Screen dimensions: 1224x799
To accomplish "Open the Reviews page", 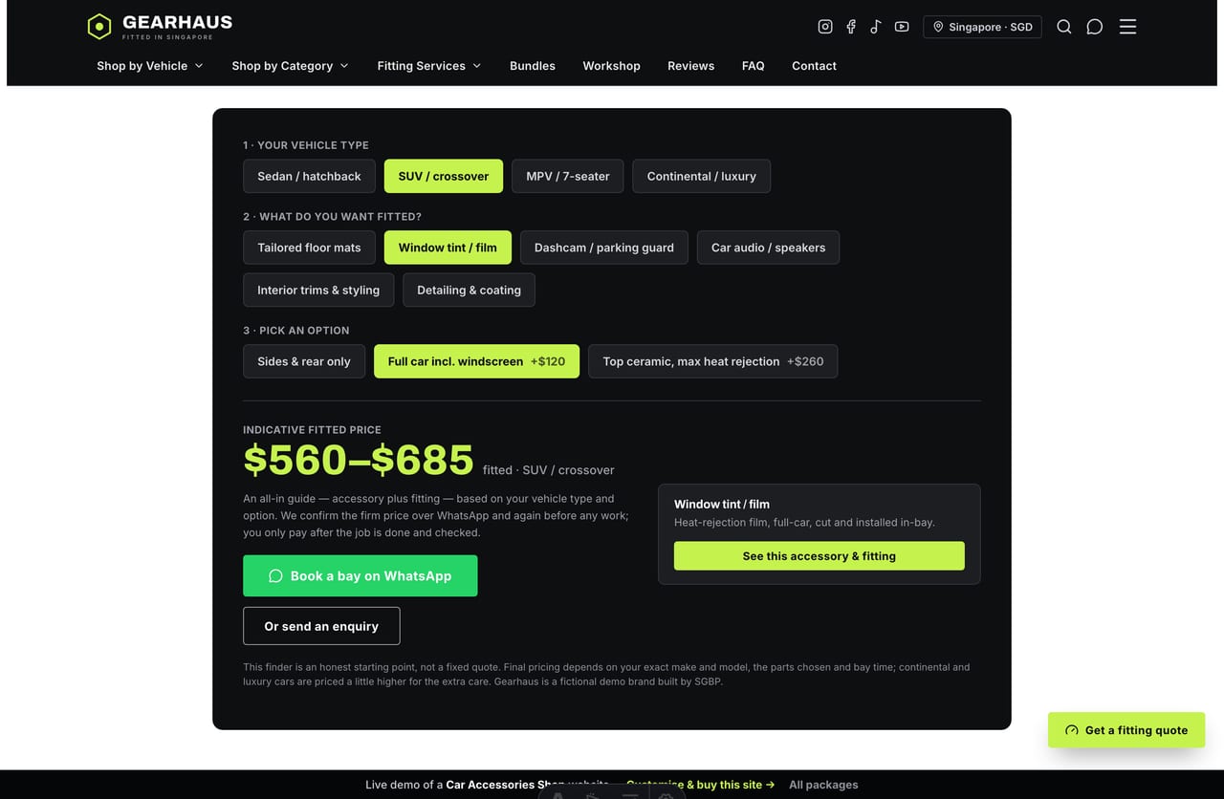I will (x=690, y=66).
